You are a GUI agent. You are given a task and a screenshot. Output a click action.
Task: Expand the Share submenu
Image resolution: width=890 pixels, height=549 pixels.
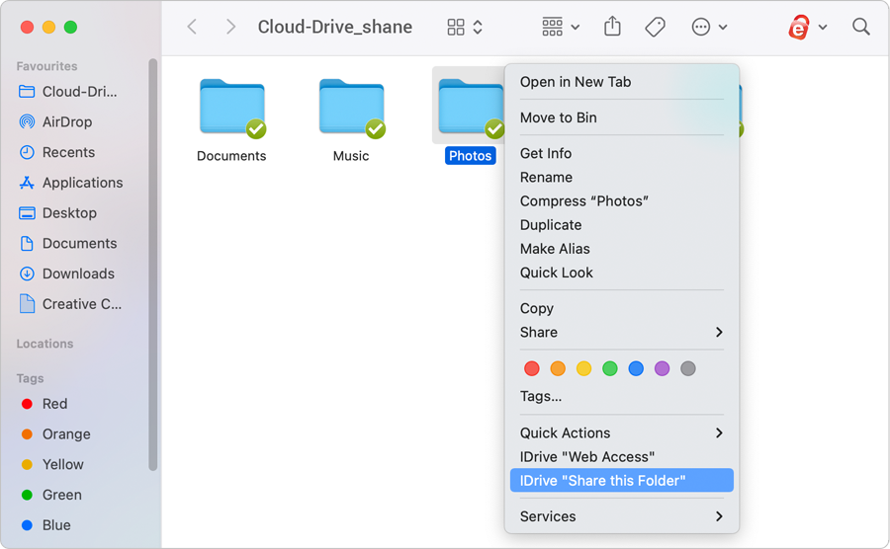click(622, 332)
